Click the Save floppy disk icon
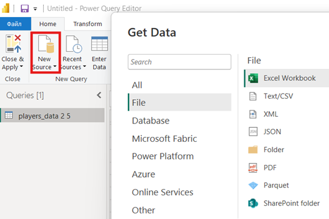 pyautogui.click(x=24, y=9)
